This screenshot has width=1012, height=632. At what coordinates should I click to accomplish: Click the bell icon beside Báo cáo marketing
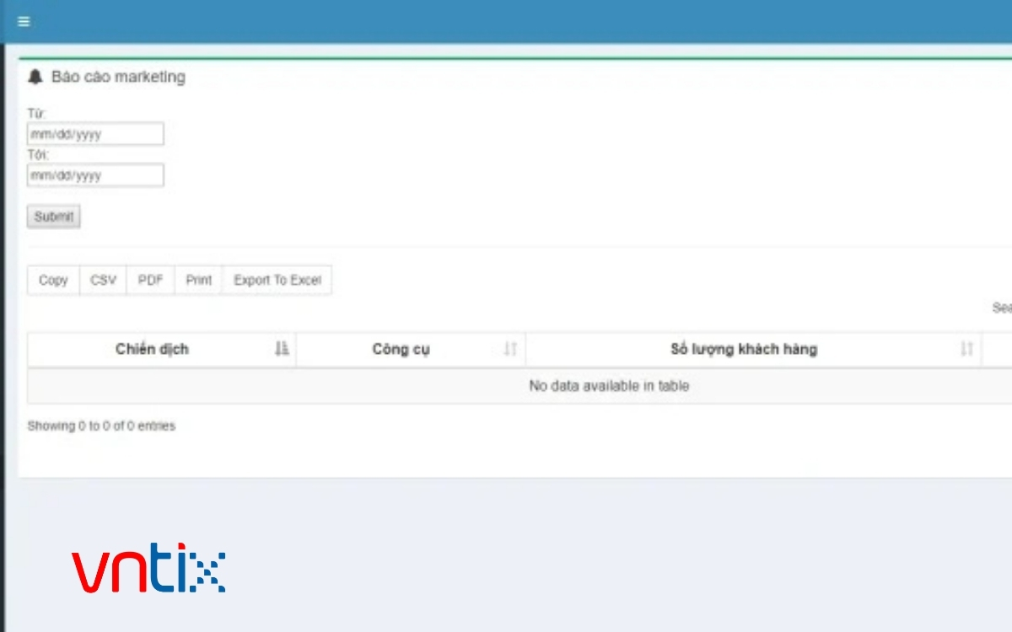click(35, 78)
